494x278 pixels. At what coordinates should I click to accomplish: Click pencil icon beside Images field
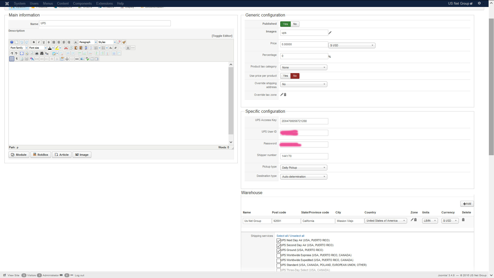point(330,33)
